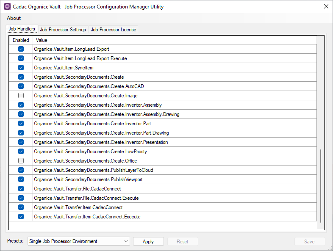Select Organice.Vault.Item.LongLead.Export value text
333x251 pixels.
tap(71, 49)
